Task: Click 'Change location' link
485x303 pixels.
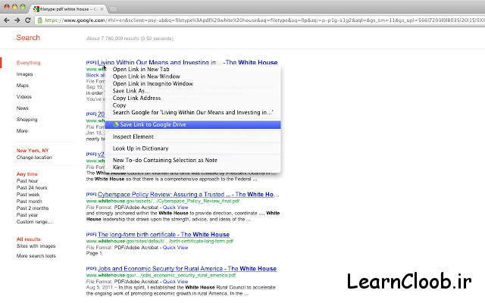Action: click(x=34, y=158)
